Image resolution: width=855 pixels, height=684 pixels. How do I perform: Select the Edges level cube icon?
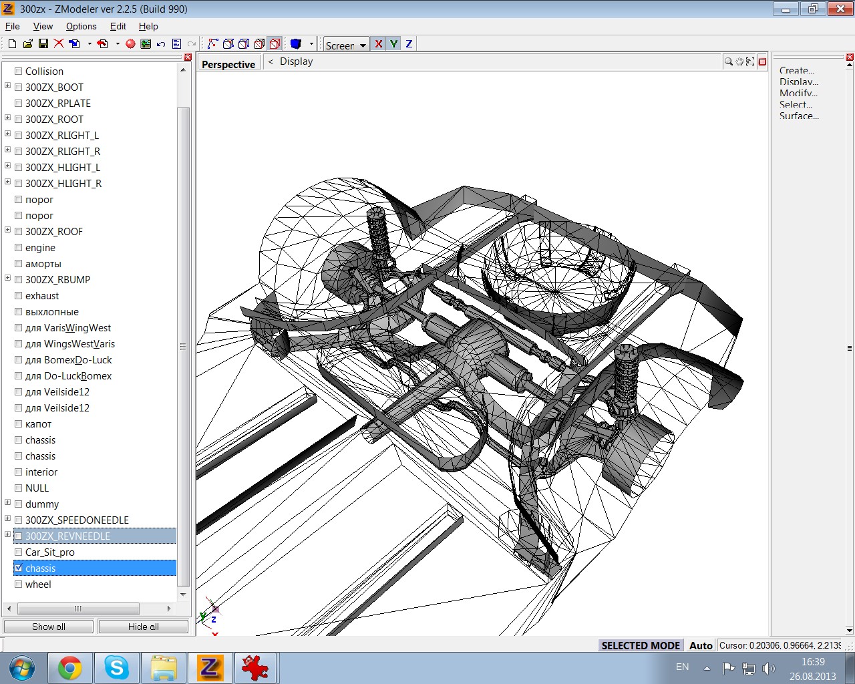(x=228, y=44)
